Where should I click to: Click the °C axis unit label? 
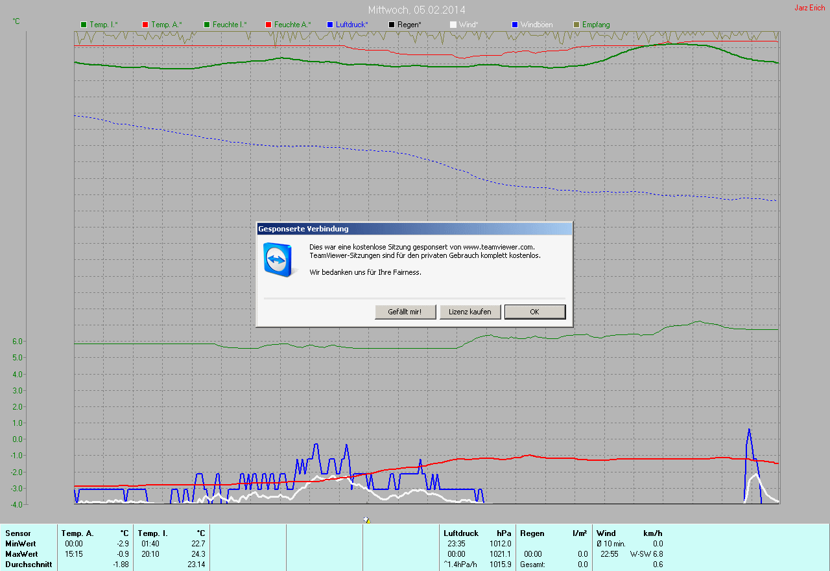16,21
